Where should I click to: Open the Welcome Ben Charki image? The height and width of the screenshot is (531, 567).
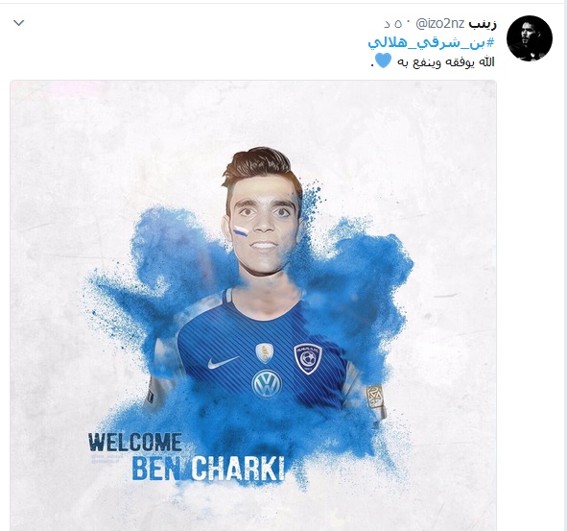tap(253, 305)
